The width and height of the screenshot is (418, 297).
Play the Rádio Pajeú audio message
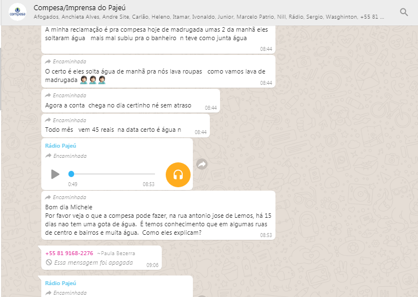tap(55, 174)
